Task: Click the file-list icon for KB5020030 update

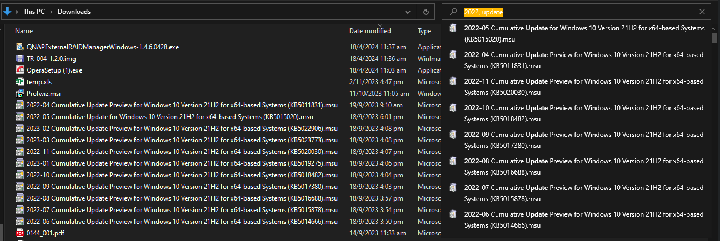Action: [20, 152]
